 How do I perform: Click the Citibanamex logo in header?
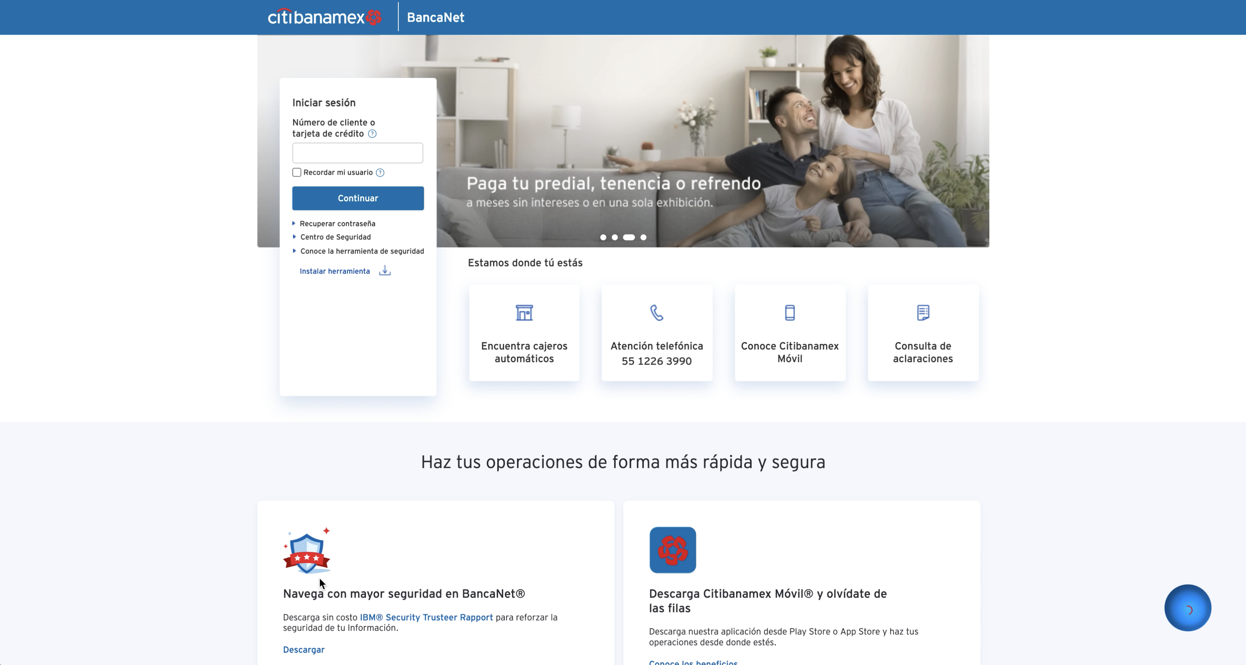[325, 18]
